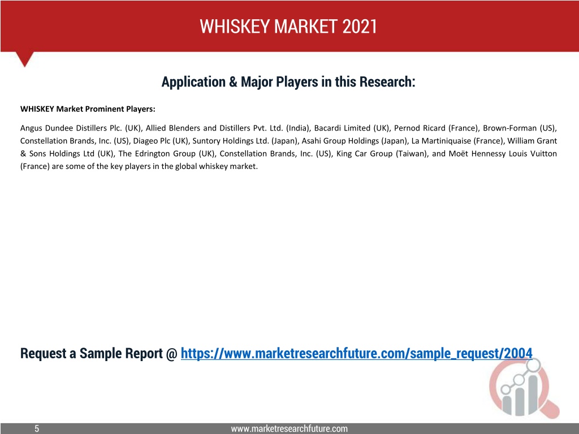The height and width of the screenshot is (434, 579).
Task: Click La Martiniquaise (France) text
Action: [x=457, y=141]
